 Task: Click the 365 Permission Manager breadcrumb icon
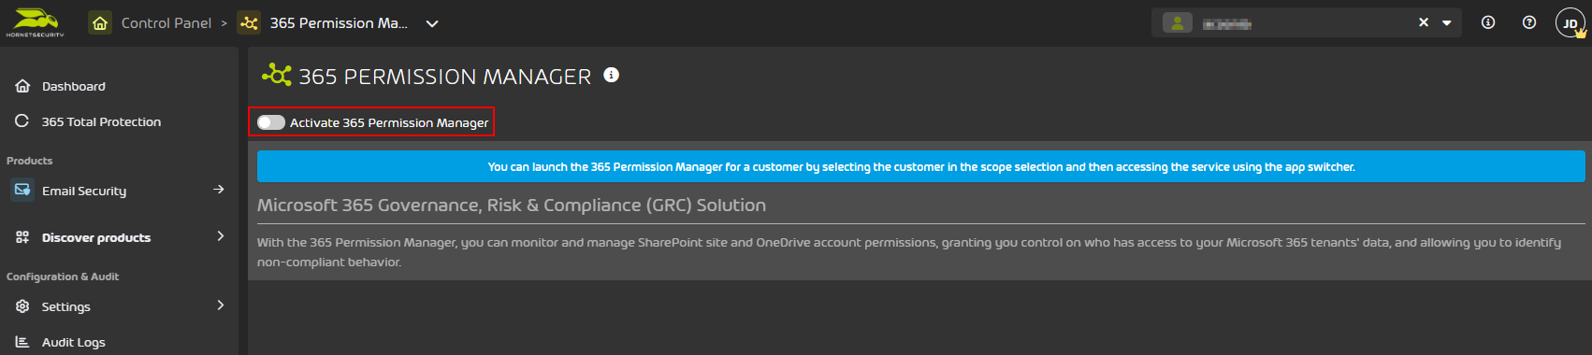coord(249,22)
